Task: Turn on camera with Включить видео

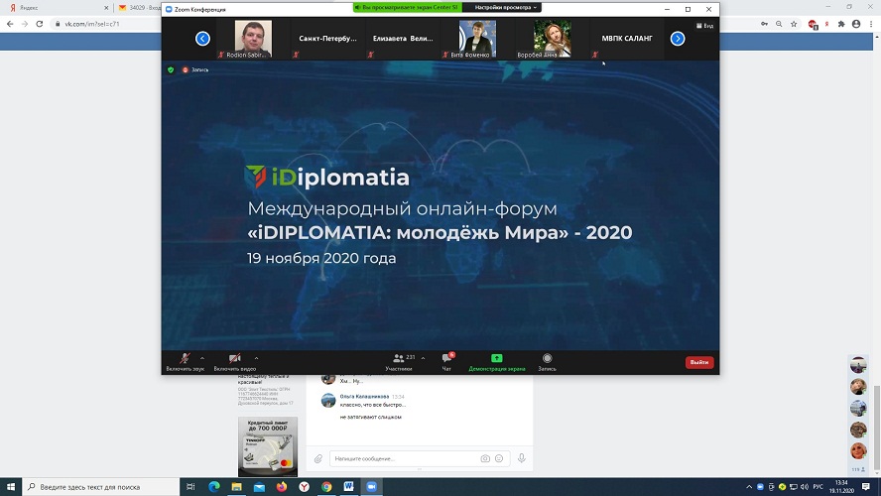Action: point(235,359)
